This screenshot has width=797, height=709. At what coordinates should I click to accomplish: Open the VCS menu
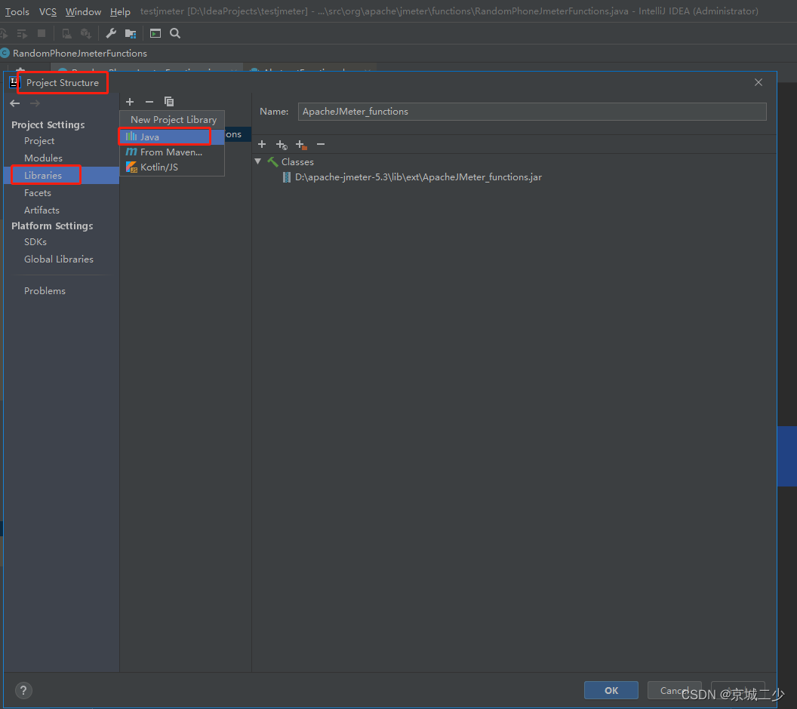48,11
